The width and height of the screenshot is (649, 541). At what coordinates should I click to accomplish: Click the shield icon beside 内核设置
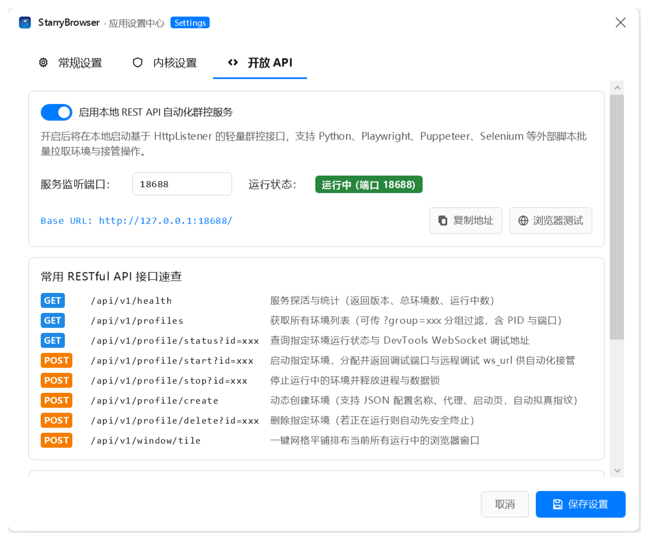(138, 63)
